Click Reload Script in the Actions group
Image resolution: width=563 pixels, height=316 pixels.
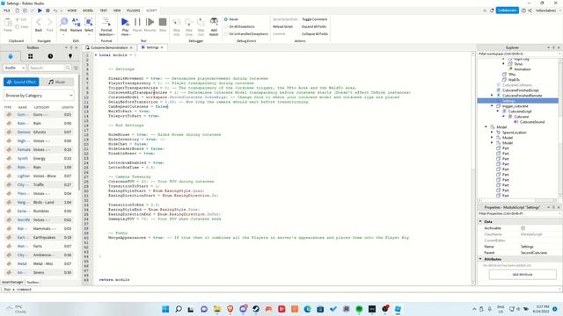(x=283, y=26)
